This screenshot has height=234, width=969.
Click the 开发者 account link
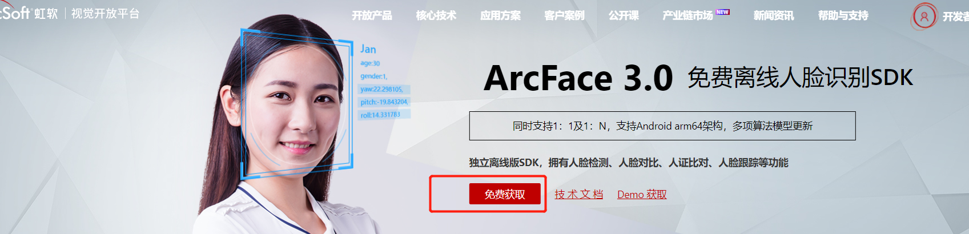tap(955, 17)
